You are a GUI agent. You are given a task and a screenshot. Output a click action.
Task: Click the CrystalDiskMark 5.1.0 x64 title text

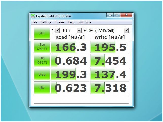pos(53,16)
